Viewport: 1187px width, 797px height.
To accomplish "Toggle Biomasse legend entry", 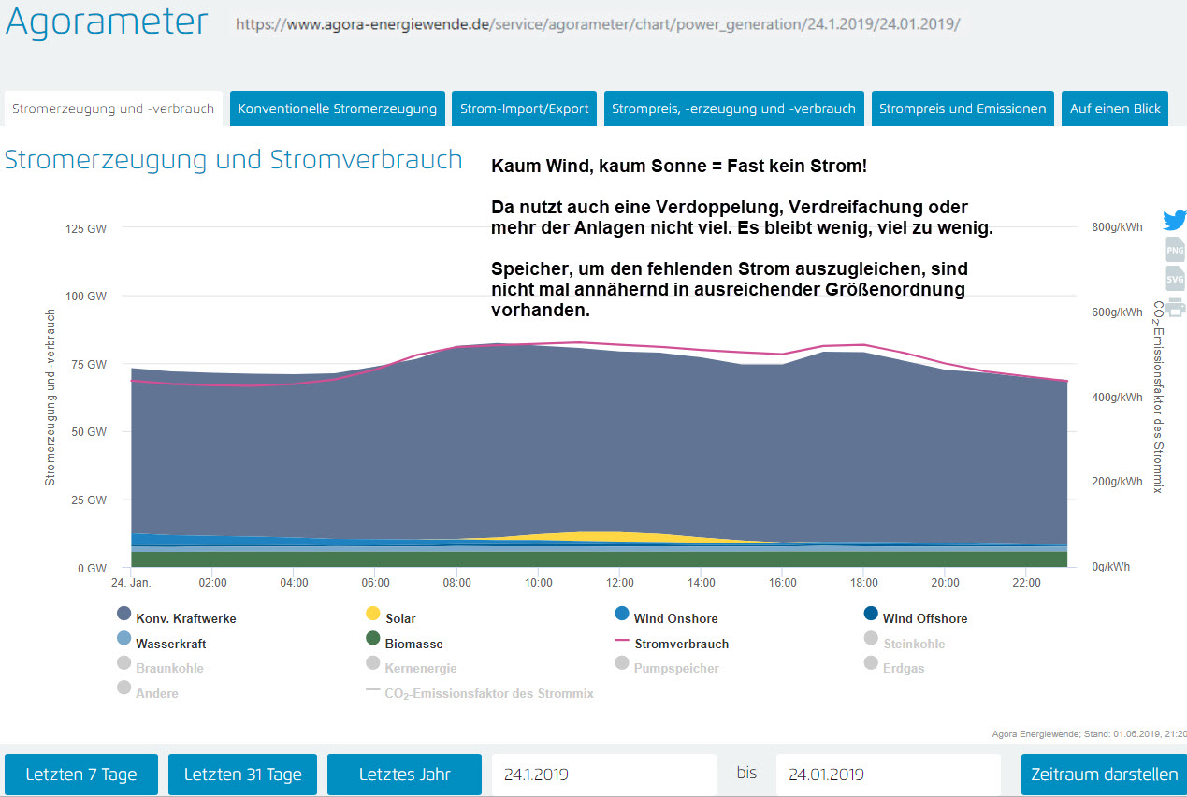I will tap(413, 644).
